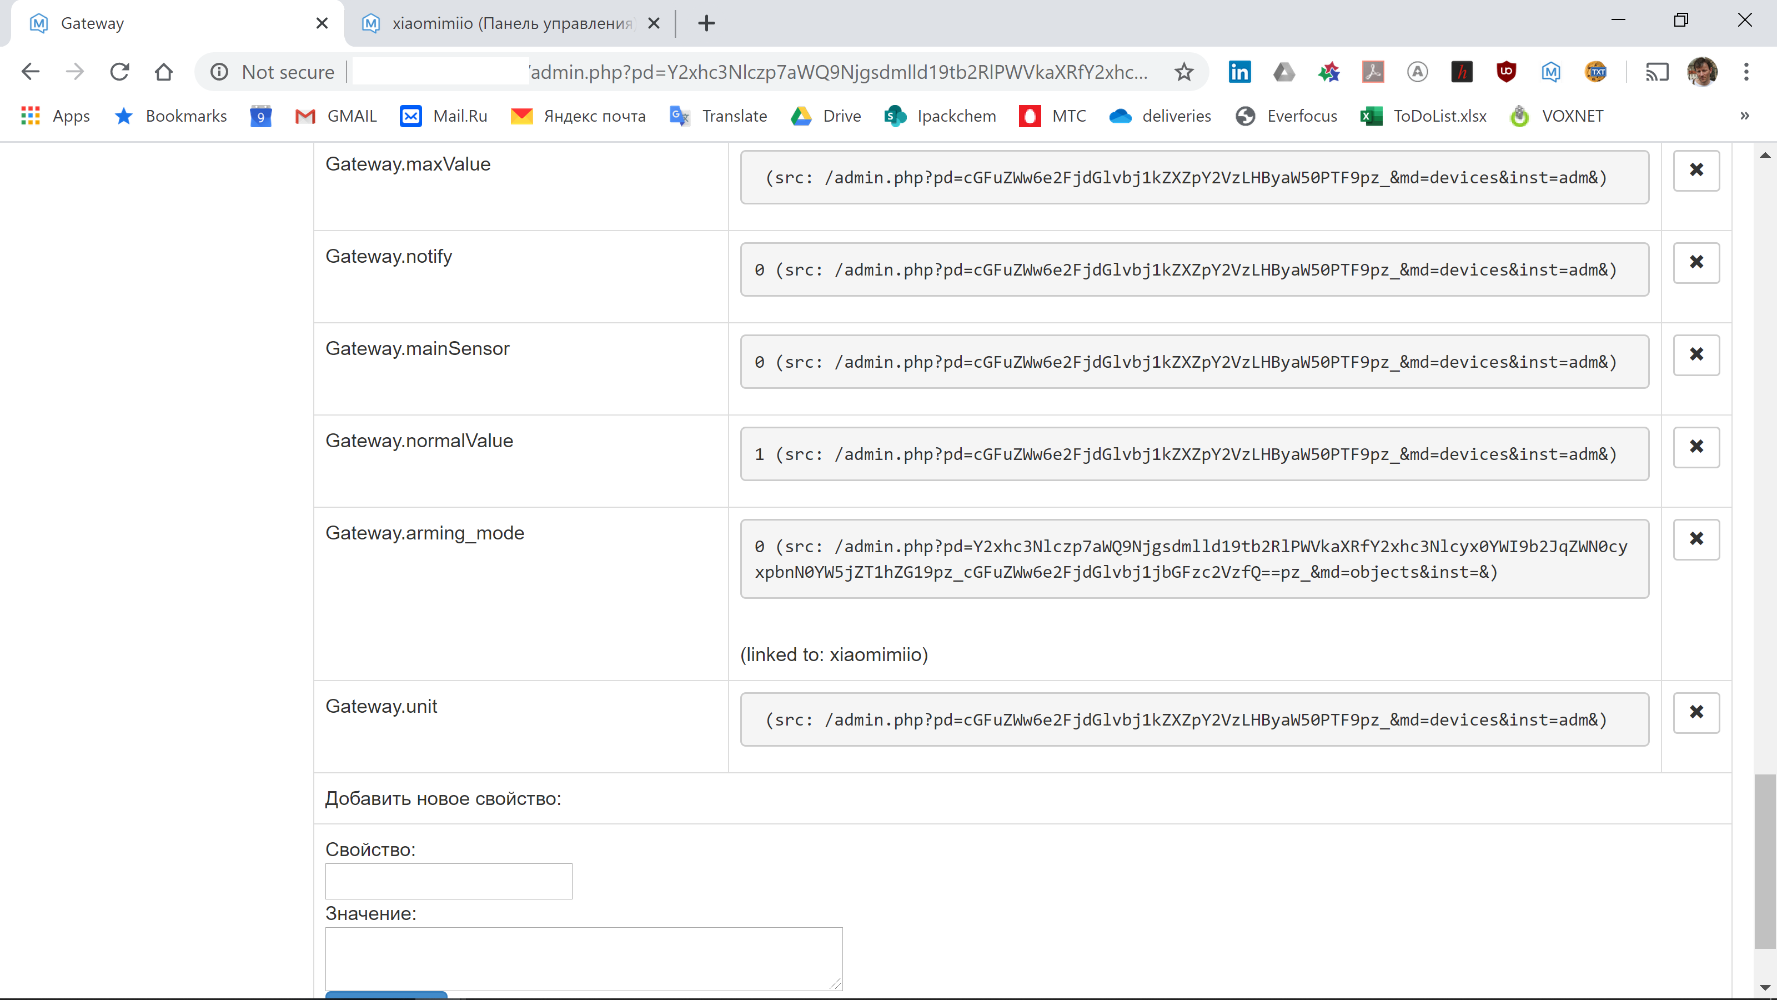Open a new browser tab
Image resolution: width=1777 pixels, height=1000 pixels.
(x=706, y=23)
